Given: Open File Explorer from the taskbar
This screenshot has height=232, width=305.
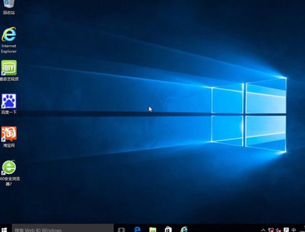Looking at the screenshot, I should [x=152, y=229].
